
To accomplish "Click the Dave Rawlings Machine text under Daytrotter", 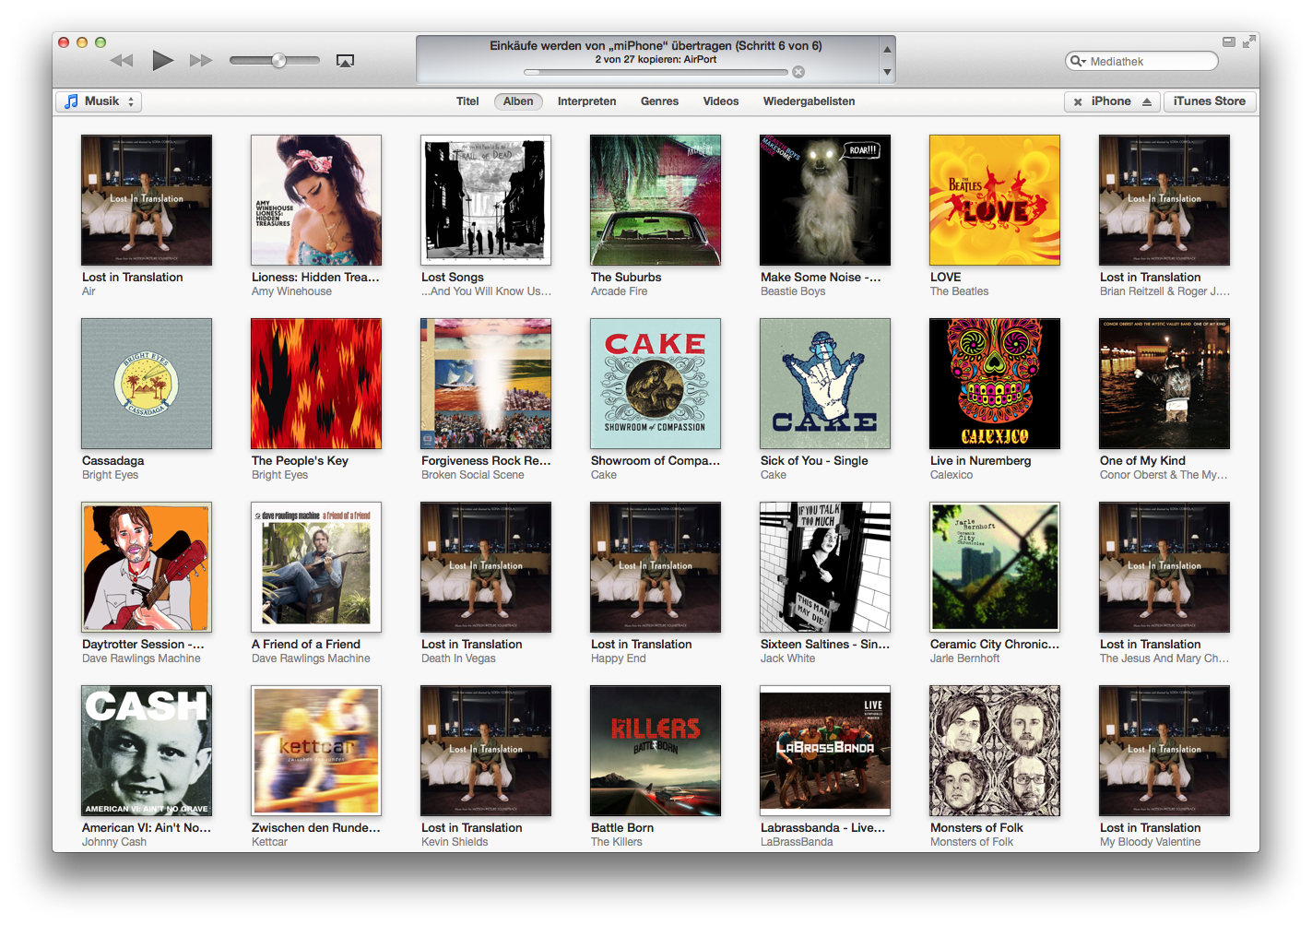I will [x=141, y=658].
